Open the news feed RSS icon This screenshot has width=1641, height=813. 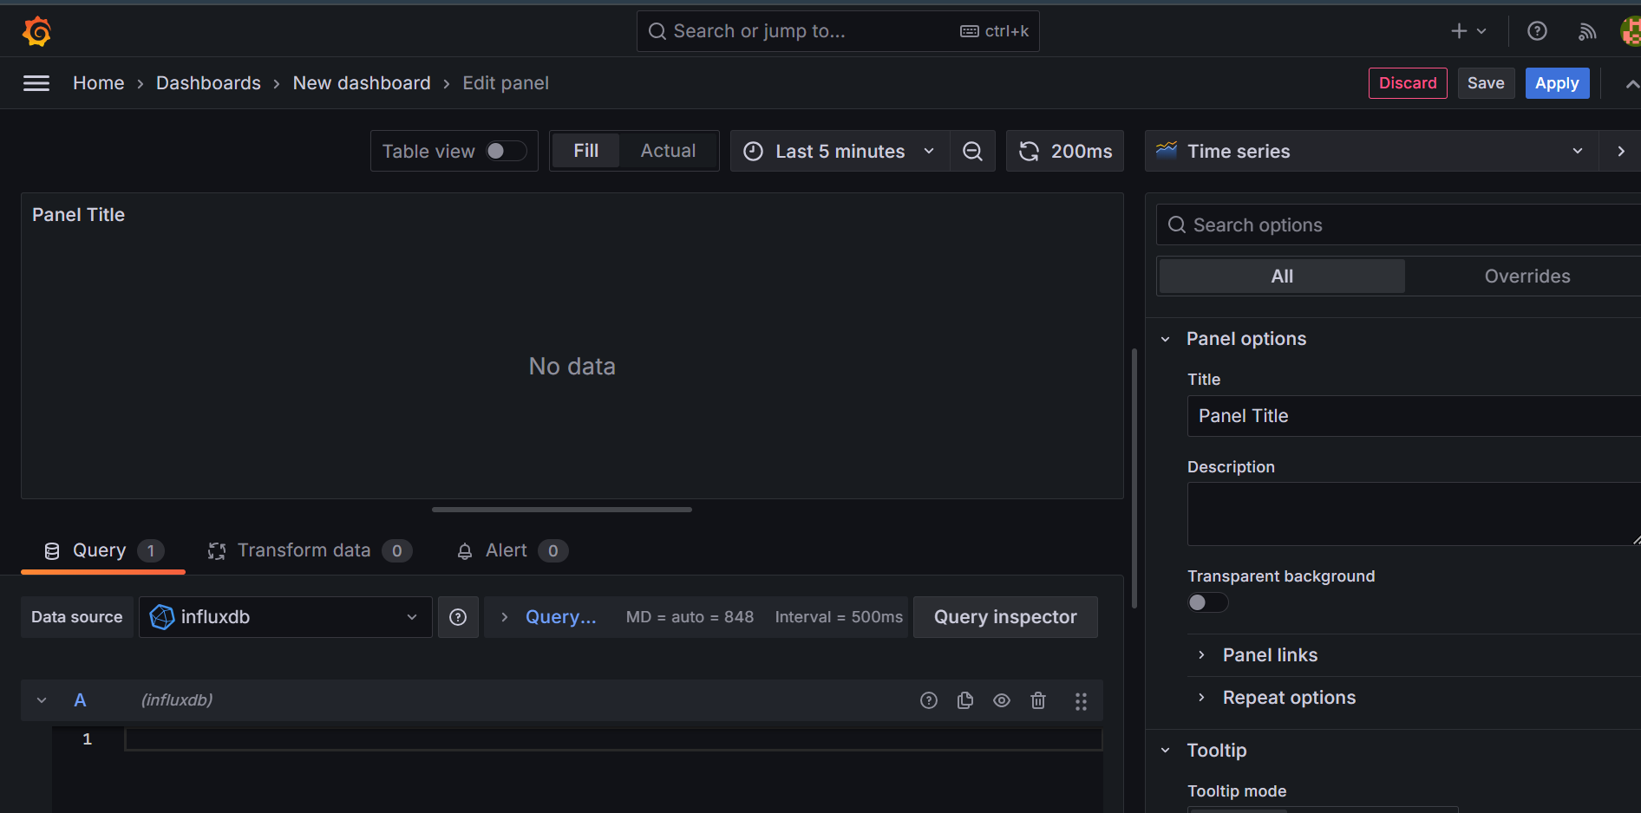1587,31
